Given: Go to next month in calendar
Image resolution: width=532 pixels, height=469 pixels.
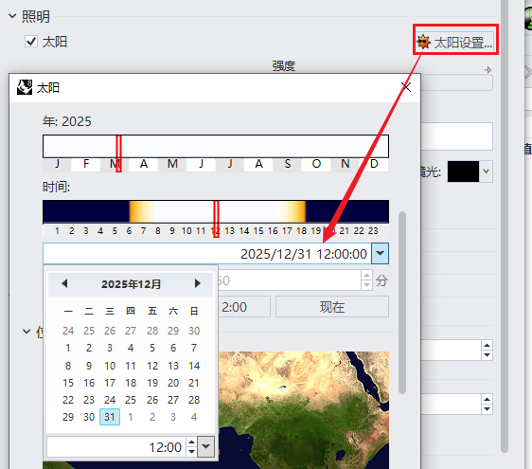Looking at the screenshot, I should pyautogui.click(x=197, y=283).
